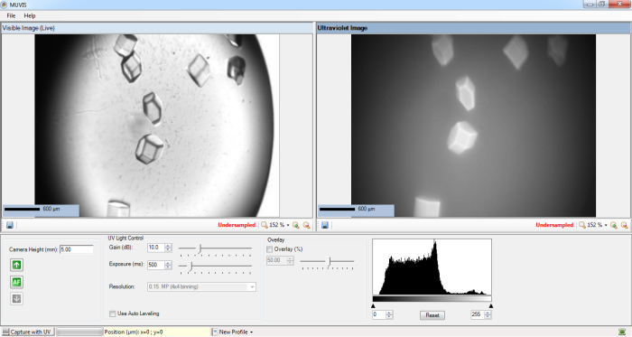
Task: Open the File menu
Action: coord(11,15)
